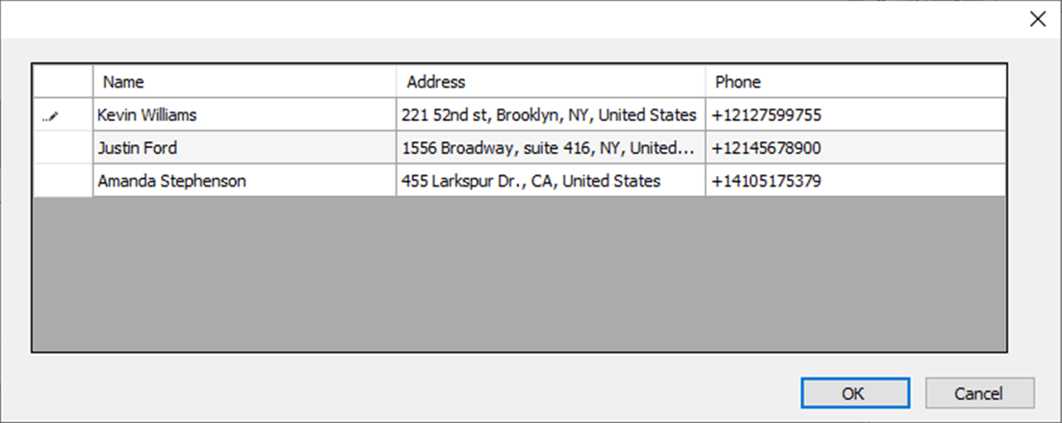
Task: Close the dialog with the X button
Action: 1038,19
